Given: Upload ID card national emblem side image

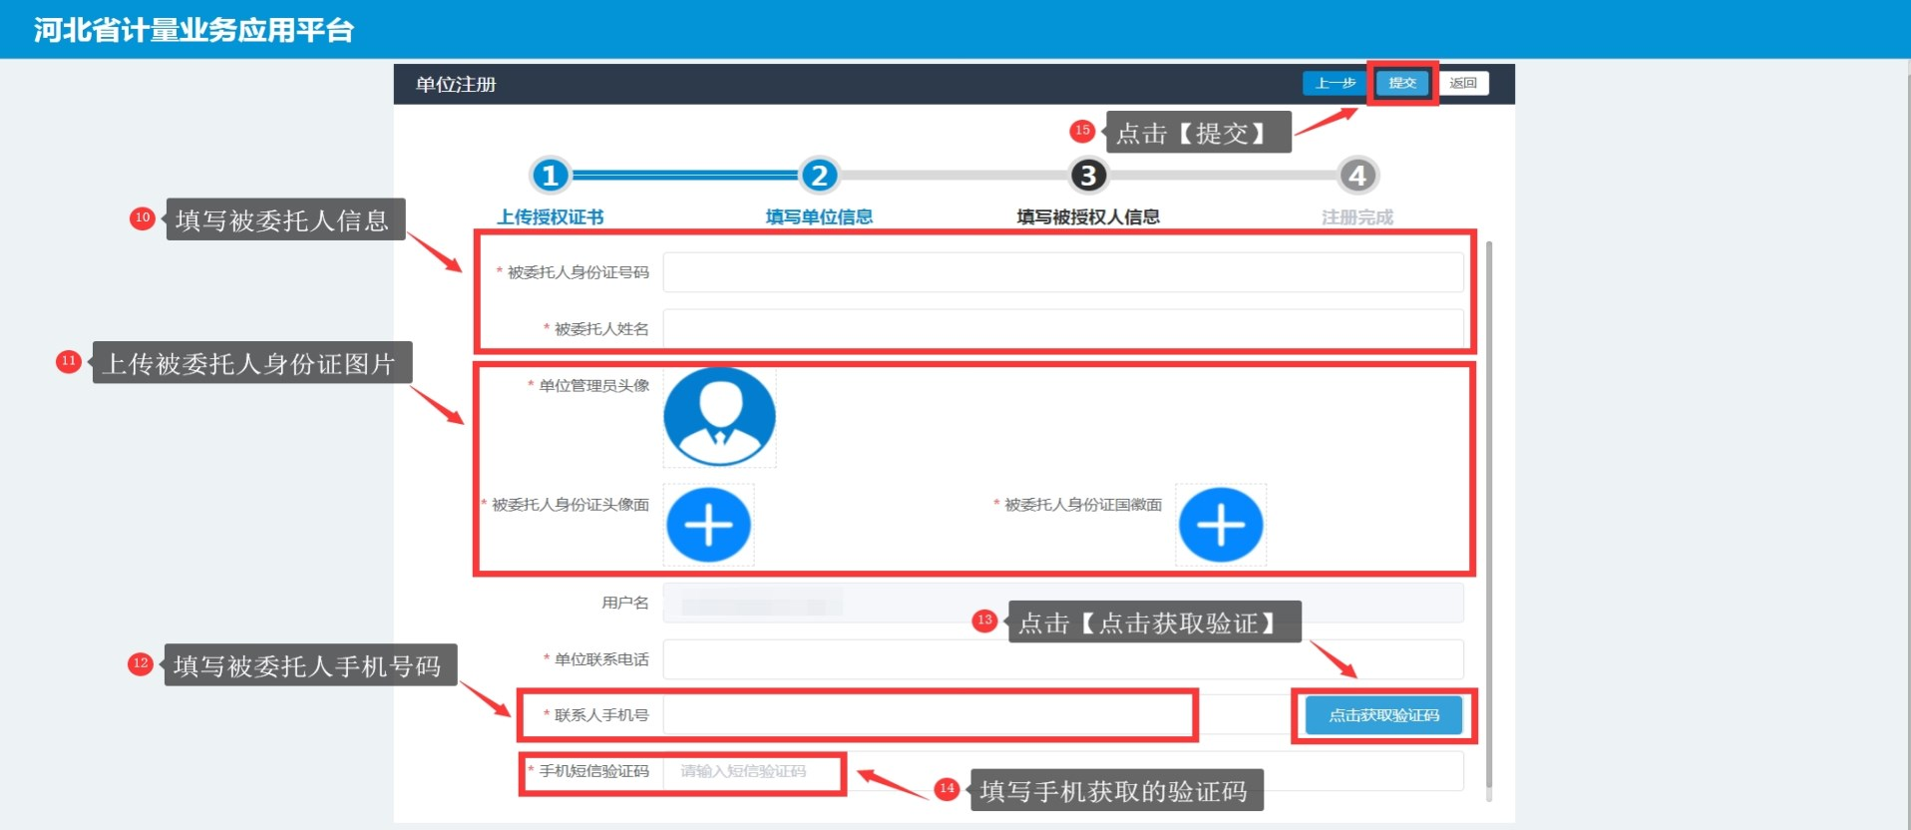Looking at the screenshot, I should 1220,525.
